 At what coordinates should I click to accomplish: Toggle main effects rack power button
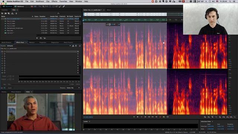[x=2, y=88]
